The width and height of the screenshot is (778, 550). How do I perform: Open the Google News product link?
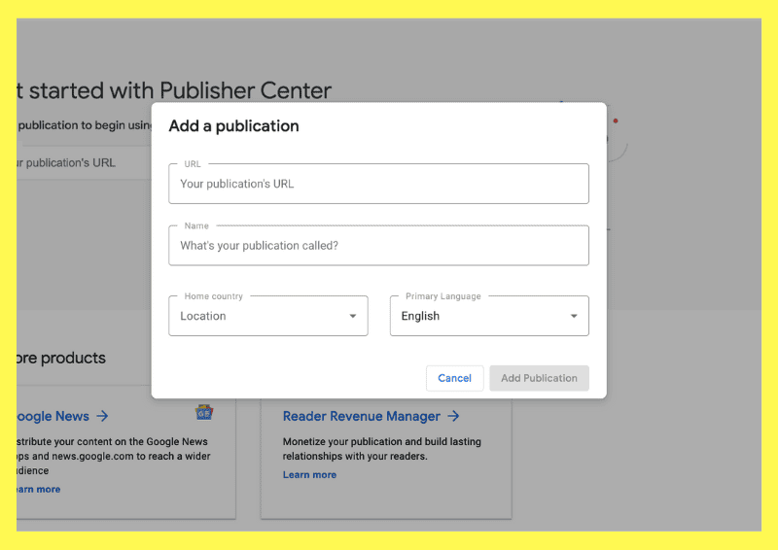pos(53,416)
